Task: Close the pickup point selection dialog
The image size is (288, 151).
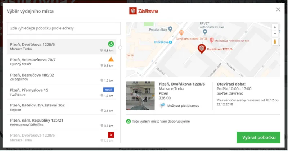Action: coord(278,9)
